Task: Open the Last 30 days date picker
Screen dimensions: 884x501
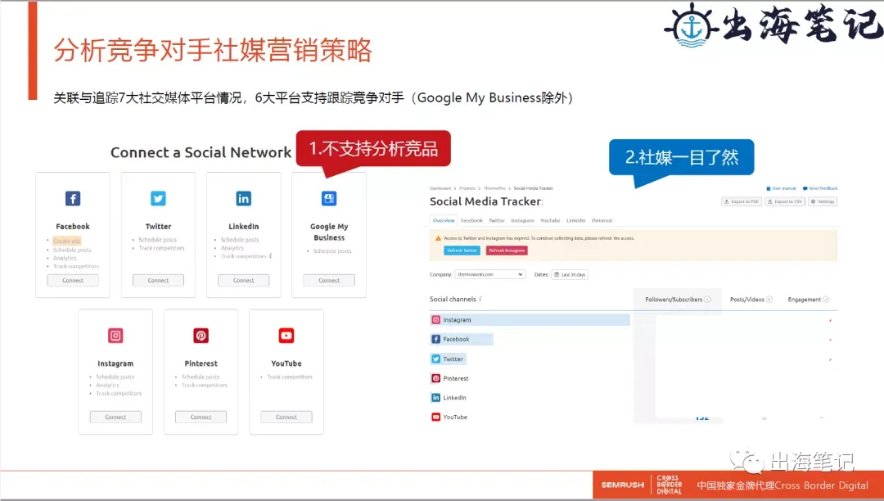Action: [570, 274]
